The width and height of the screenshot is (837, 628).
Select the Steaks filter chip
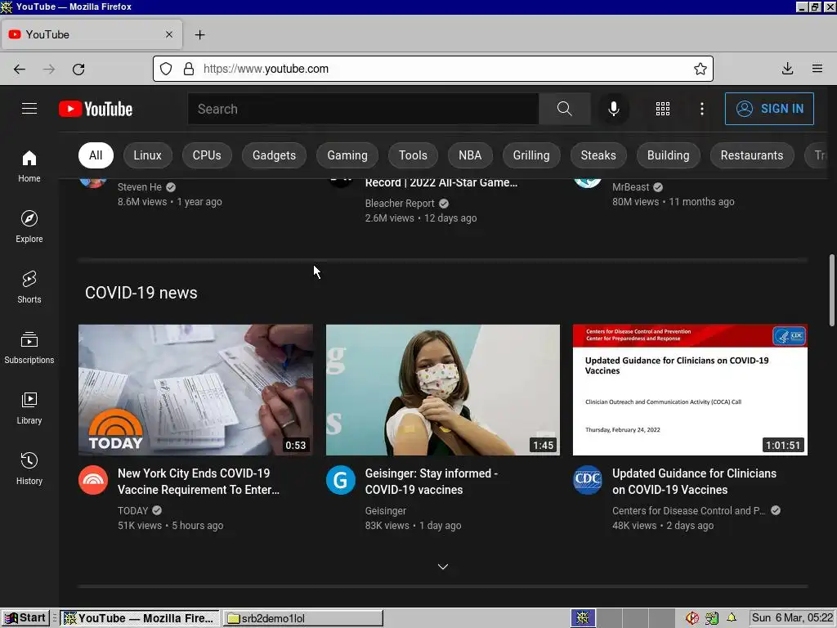pyautogui.click(x=598, y=155)
